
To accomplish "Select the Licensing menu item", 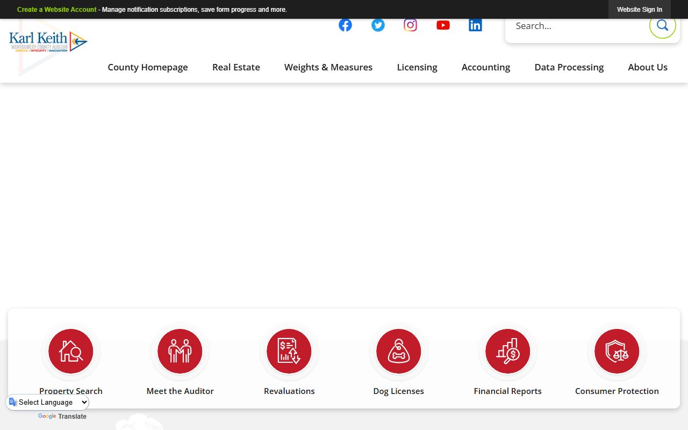I will (417, 67).
